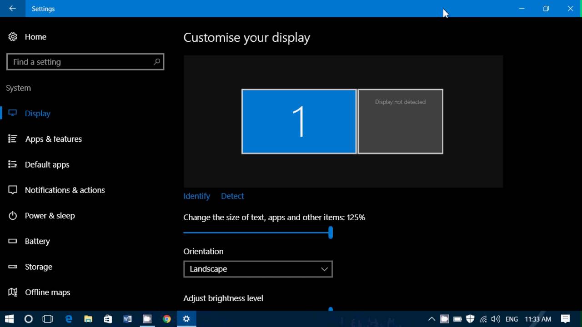Open the Action Center notification icon

pos(566,319)
